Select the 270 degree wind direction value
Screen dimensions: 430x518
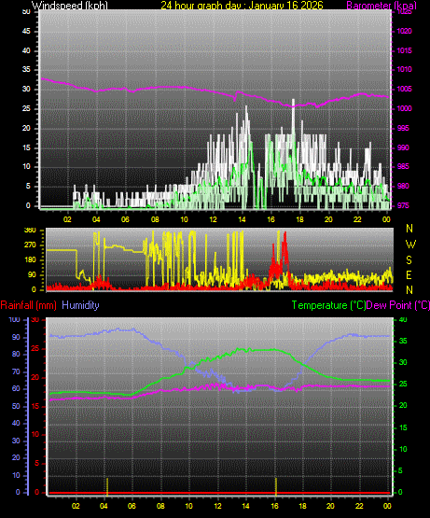30,245
